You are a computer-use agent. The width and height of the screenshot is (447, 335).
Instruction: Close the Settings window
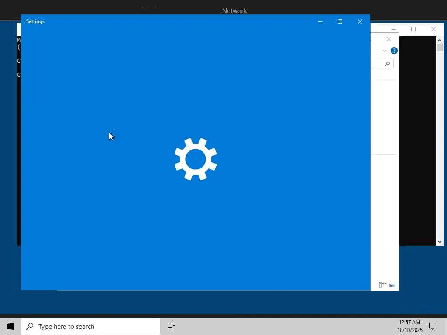point(360,21)
